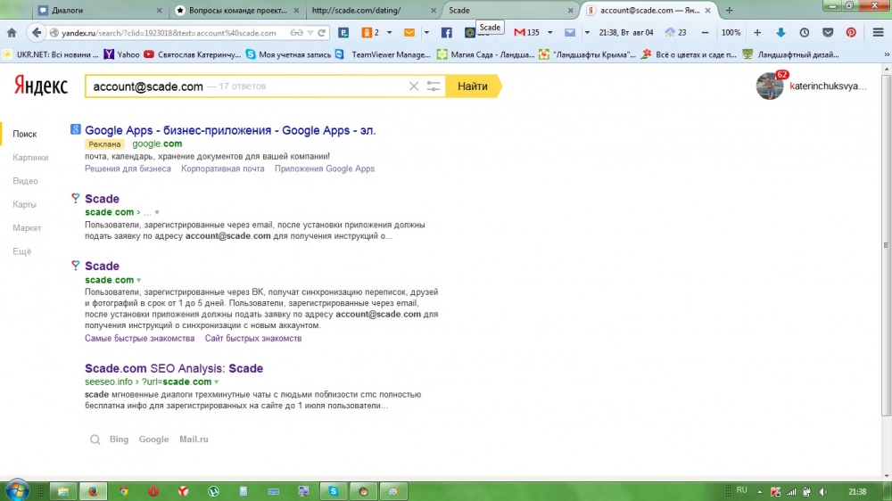
Task: Open a new tab with plus button
Action: (x=730, y=10)
